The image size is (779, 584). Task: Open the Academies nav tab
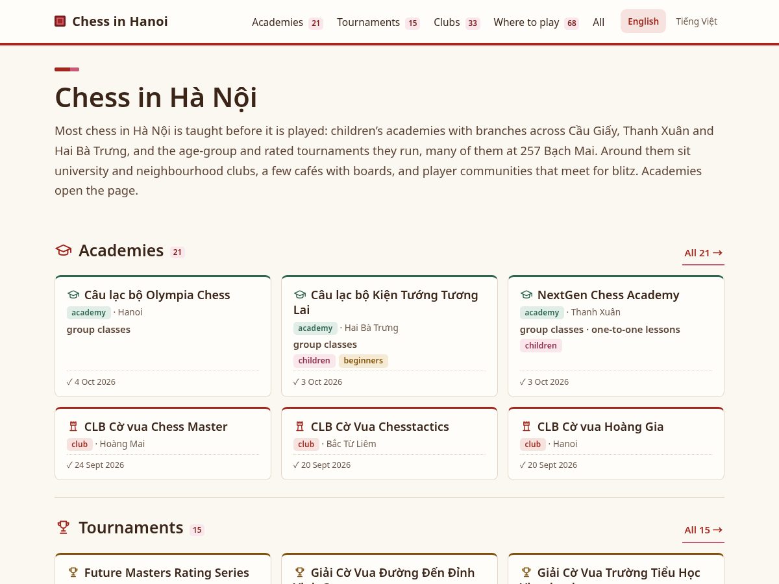(287, 22)
